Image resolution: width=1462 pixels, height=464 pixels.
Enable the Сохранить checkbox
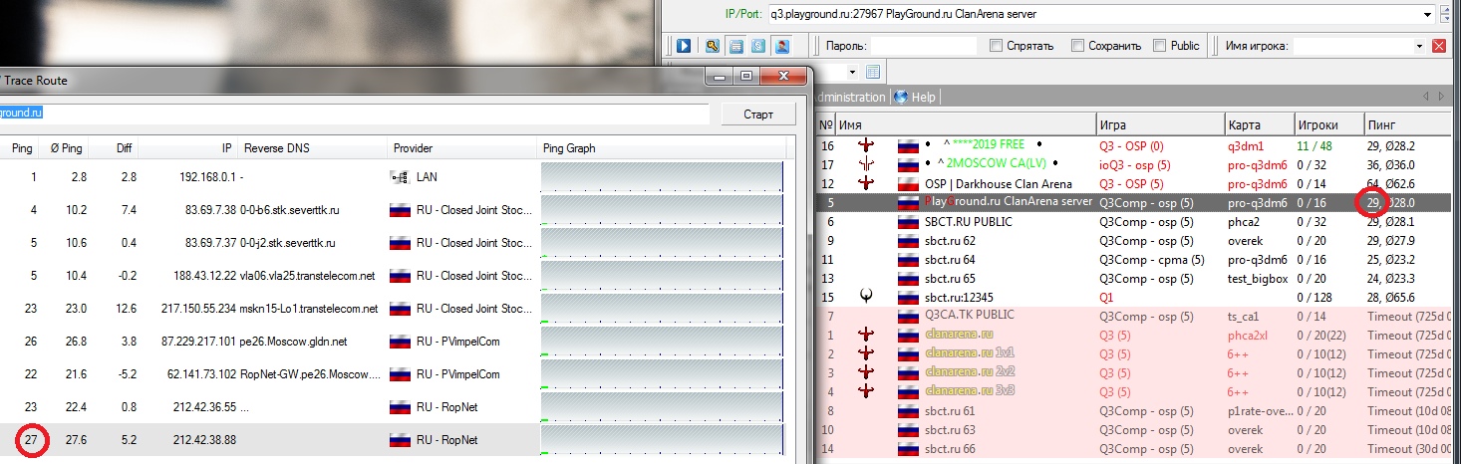click(x=1077, y=46)
